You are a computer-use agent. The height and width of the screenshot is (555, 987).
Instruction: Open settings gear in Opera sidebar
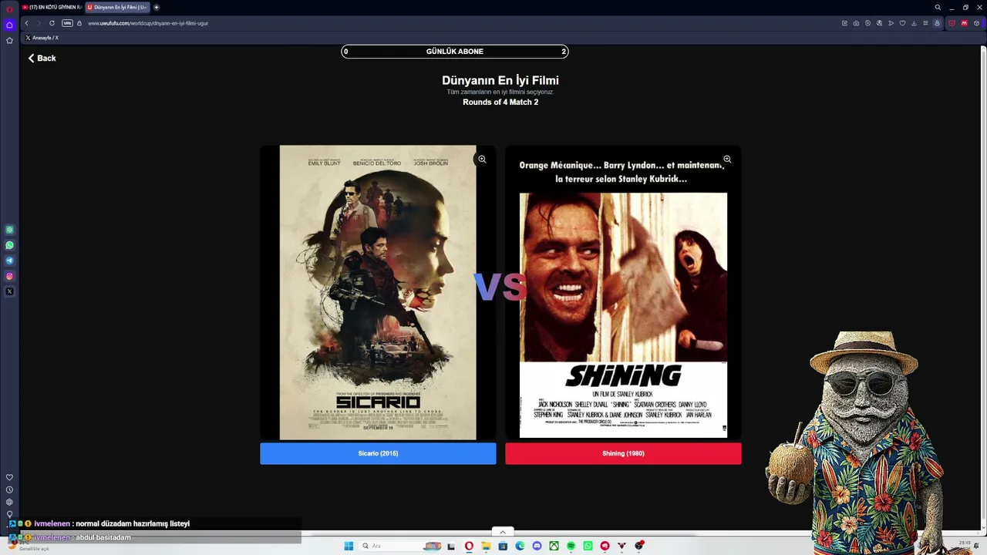click(x=9, y=502)
